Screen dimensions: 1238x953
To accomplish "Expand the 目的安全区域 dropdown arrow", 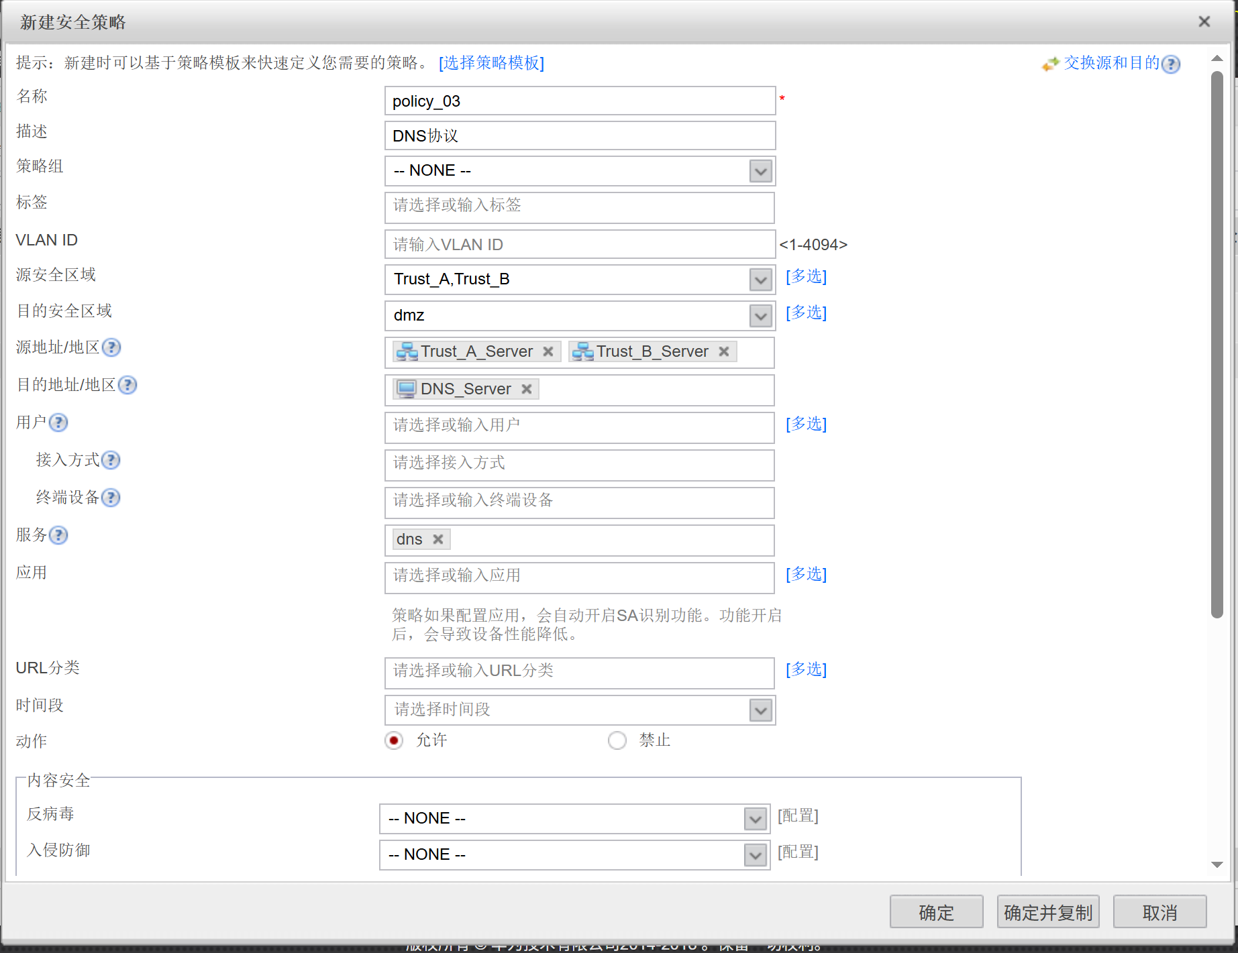I will click(760, 316).
